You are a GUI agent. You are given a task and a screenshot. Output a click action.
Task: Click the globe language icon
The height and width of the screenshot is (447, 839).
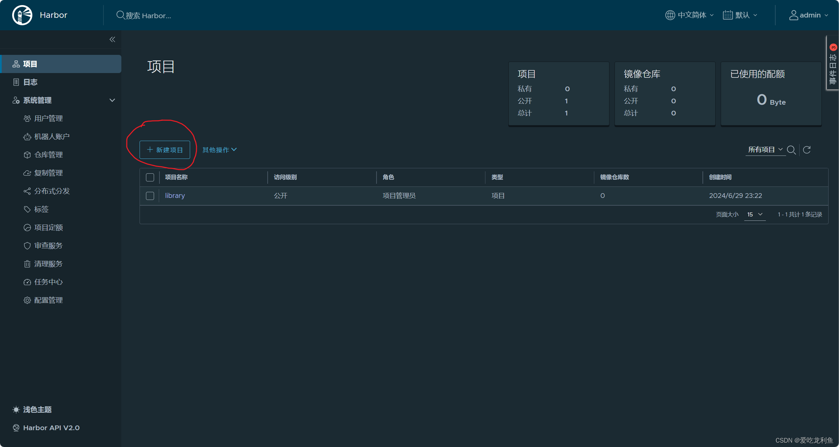tap(670, 15)
